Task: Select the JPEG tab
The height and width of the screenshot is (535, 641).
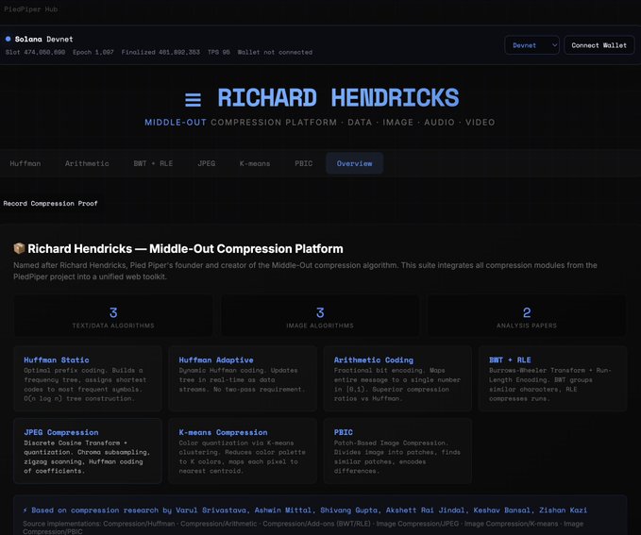Action: 207,163
